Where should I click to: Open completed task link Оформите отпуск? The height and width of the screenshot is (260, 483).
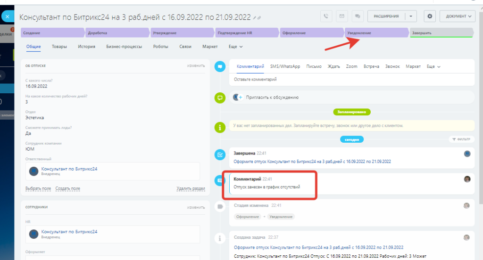312,162
